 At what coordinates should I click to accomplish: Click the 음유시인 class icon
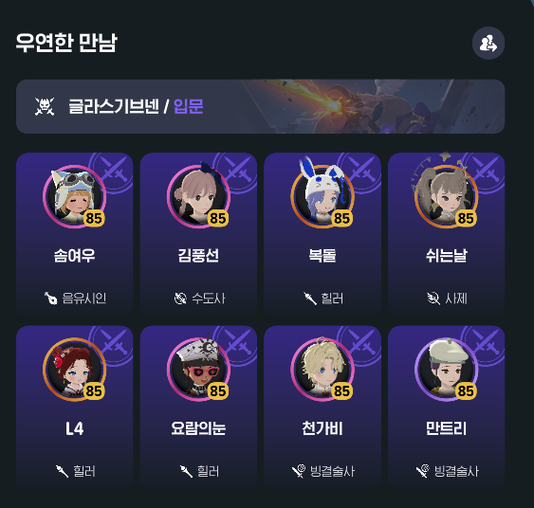[x=51, y=299]
